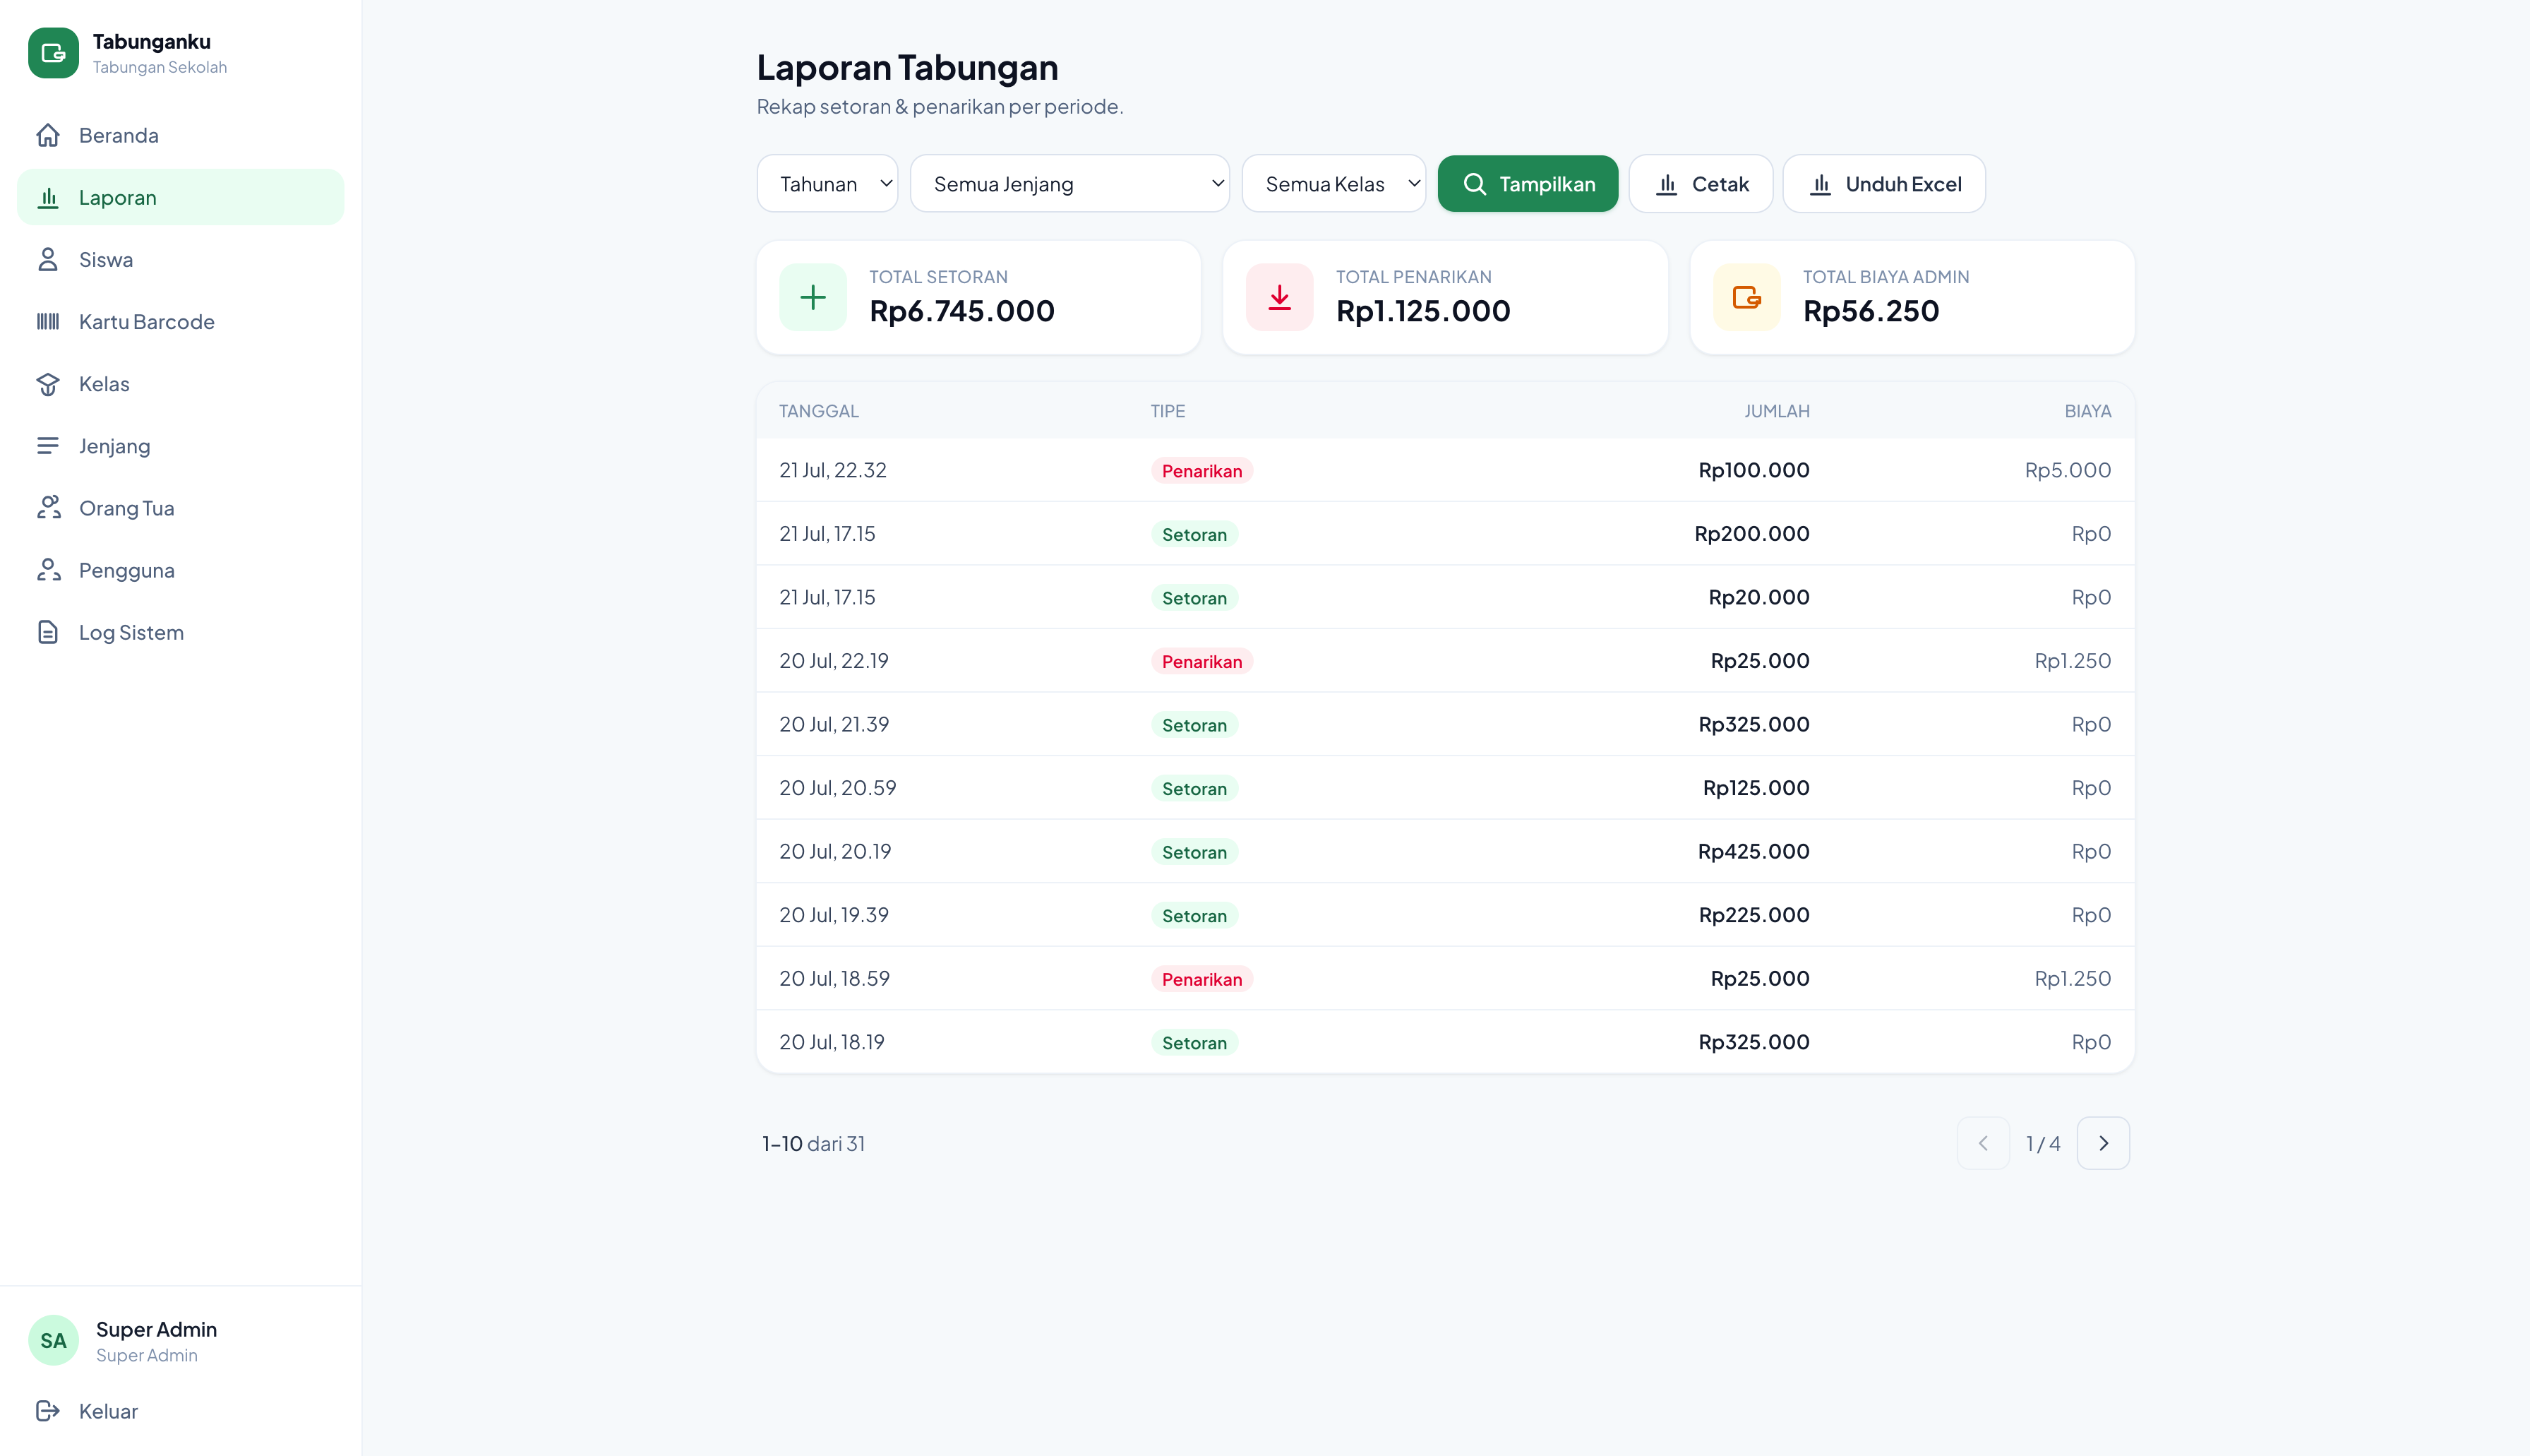This screenshot has height=1456, width=2530.
Task: Click the date 20 Jul, 18.19
Action: pyautogui.click(x=832, y=1042)
